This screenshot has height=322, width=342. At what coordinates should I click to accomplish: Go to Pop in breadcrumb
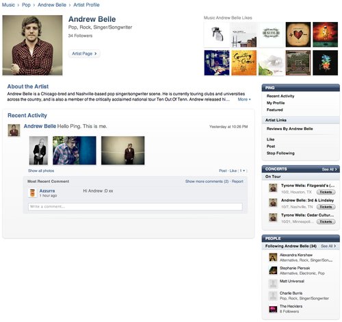26,5
